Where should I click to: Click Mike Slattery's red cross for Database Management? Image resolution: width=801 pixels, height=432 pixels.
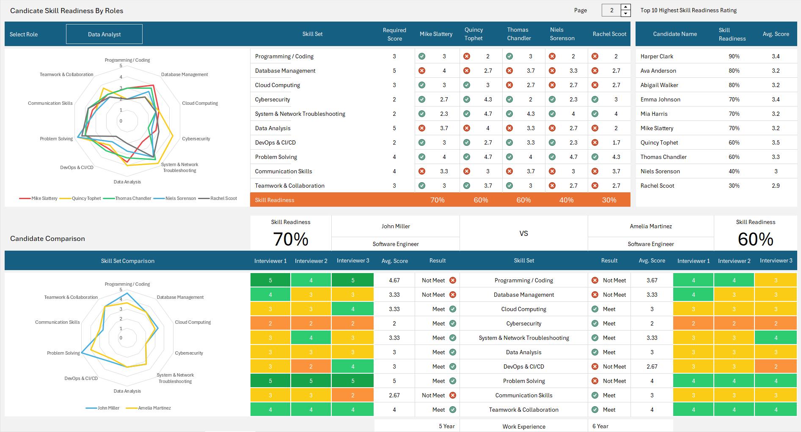click(422, 71)
